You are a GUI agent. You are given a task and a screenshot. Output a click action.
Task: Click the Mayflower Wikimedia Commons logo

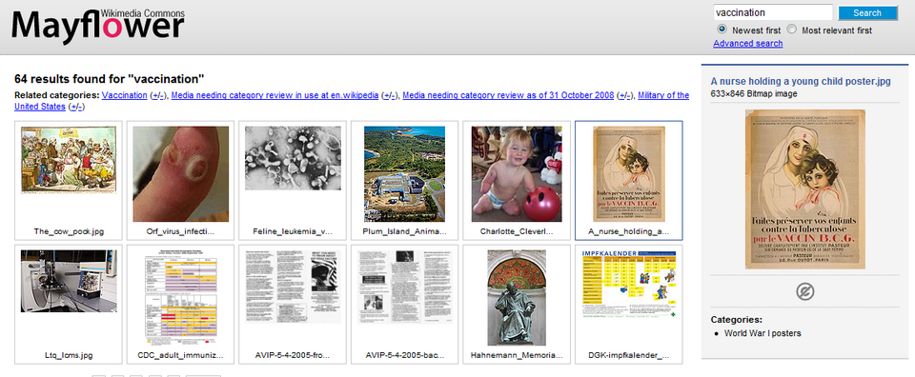point(98,26)
